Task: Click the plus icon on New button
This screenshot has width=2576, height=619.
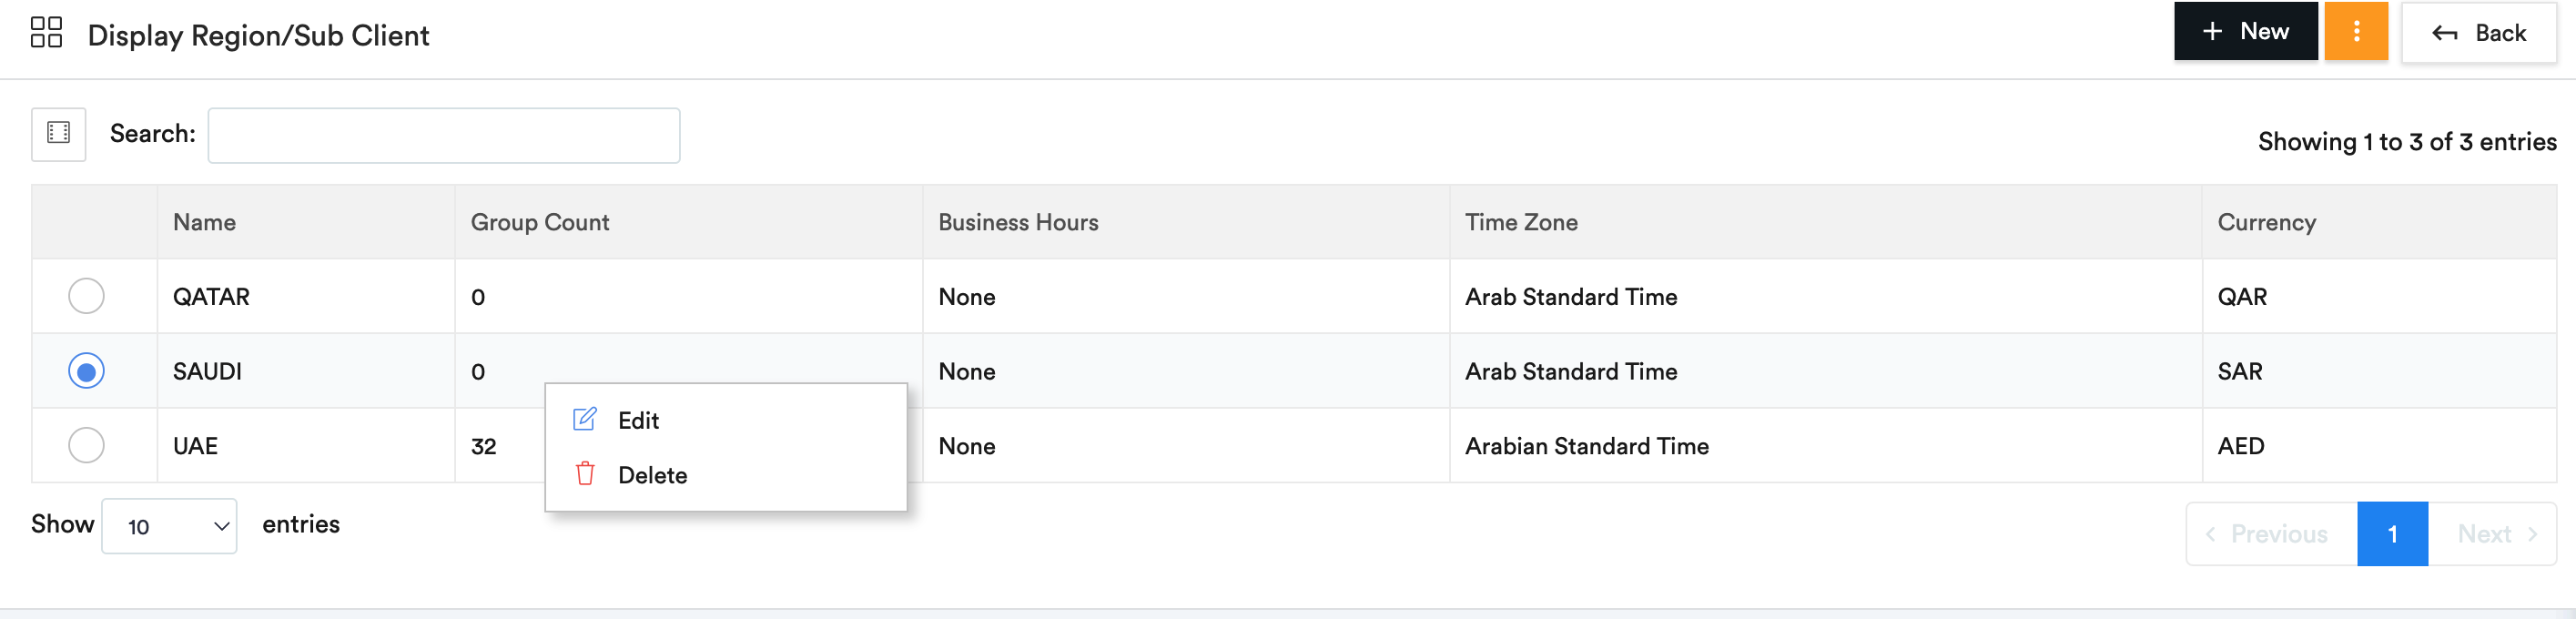Action: point(2212,32)
